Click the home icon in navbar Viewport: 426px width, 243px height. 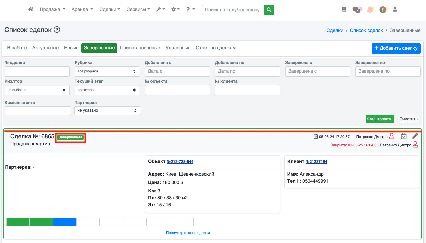(x=31, y=10)
